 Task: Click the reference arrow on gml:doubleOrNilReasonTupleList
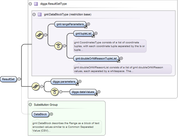coord(118,61)
